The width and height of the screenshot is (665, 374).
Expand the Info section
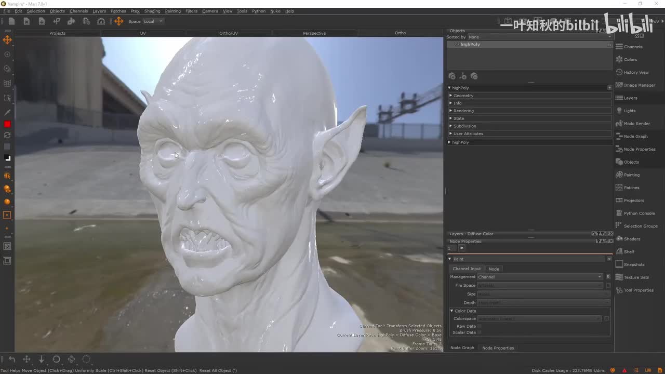[x=530, y=103]
